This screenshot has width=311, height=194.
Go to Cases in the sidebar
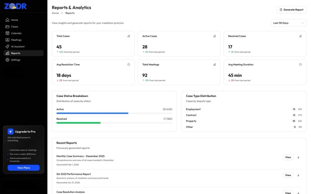click(15, 27)
